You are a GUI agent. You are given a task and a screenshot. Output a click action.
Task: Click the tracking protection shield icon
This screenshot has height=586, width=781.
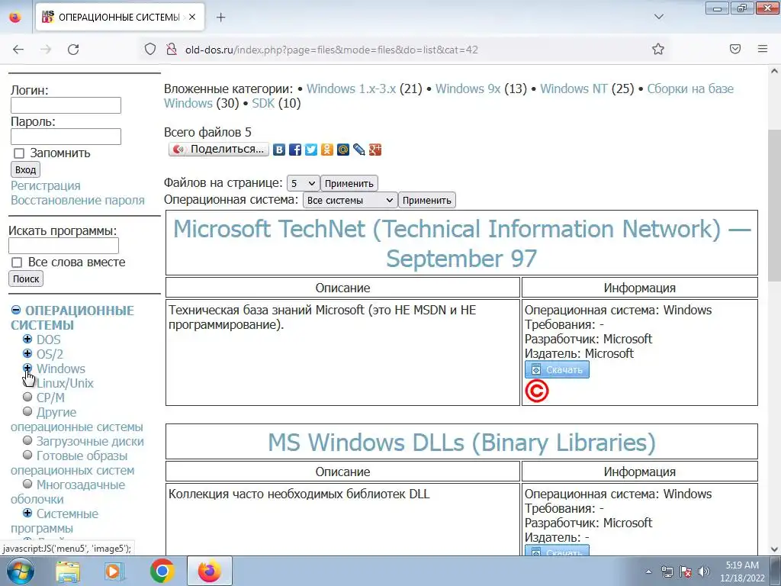point(150,50)
